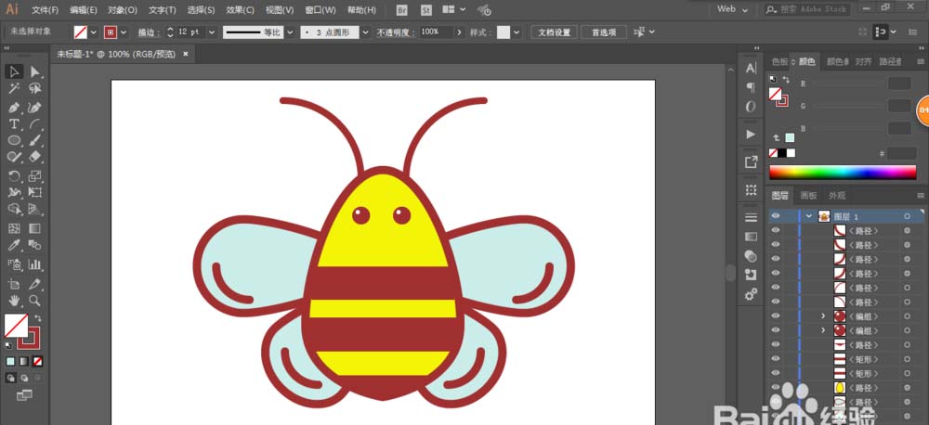
Task: Open the 等比 stroke profile dropdown
Action: (x=290, y=32)
